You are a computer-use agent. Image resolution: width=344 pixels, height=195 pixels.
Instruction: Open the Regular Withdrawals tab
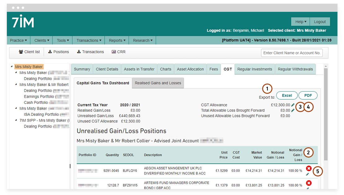tap(295, 69)
